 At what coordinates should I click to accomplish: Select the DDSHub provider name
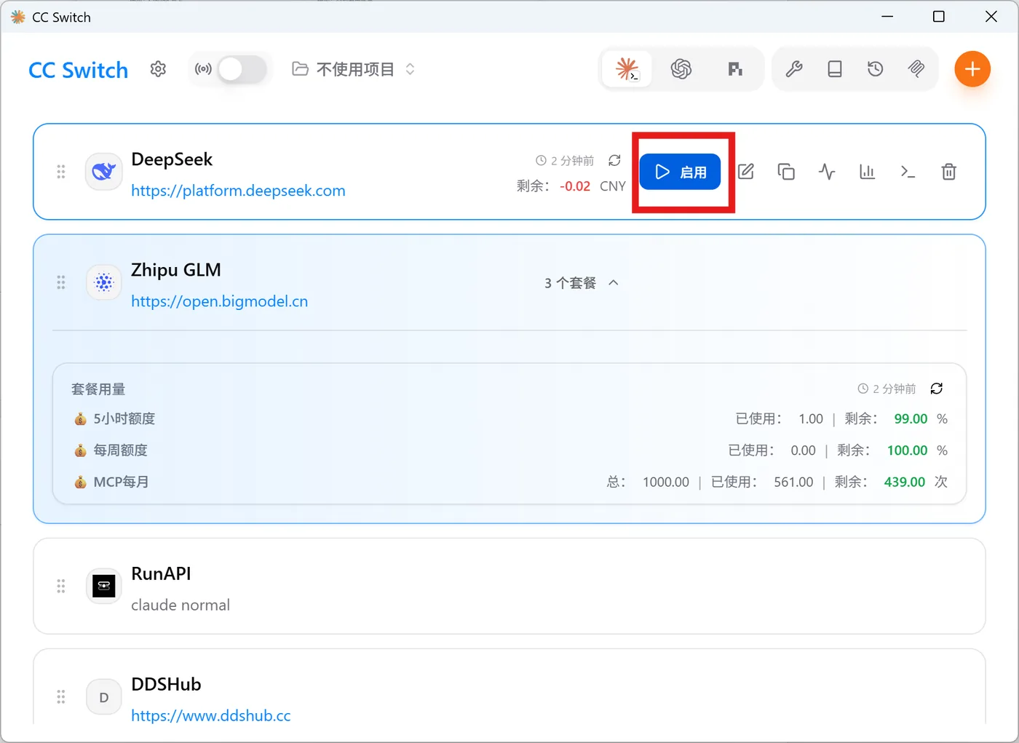pyautogui.click(x=166, y=684)
